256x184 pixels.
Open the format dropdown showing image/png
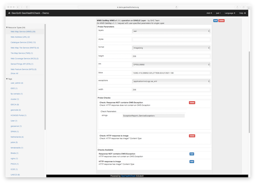(x=171, y=48)
